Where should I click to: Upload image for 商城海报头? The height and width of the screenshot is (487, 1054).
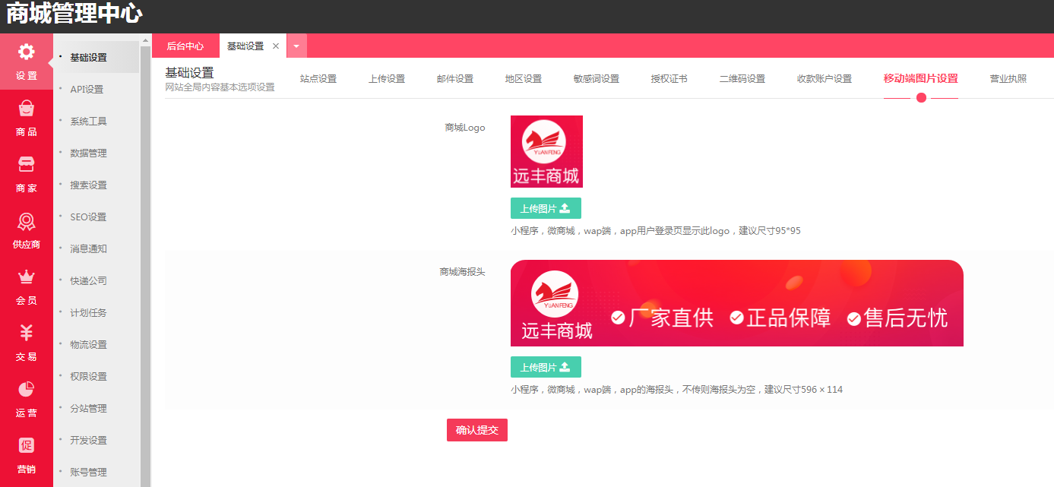(546, 367)
